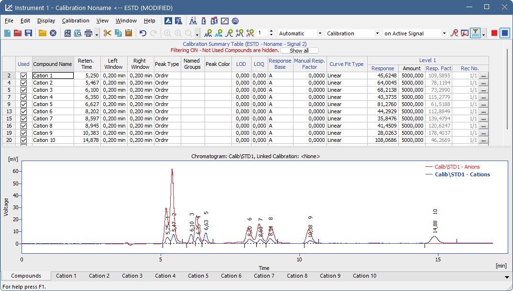Uncheck Used for Cation 8

pyautogui.click(x=23, y=126)
